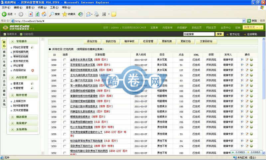Viewport: 266px width, 160px height.
Task: Click the 稿件审核 button
Action: click(x=129, y=41)
